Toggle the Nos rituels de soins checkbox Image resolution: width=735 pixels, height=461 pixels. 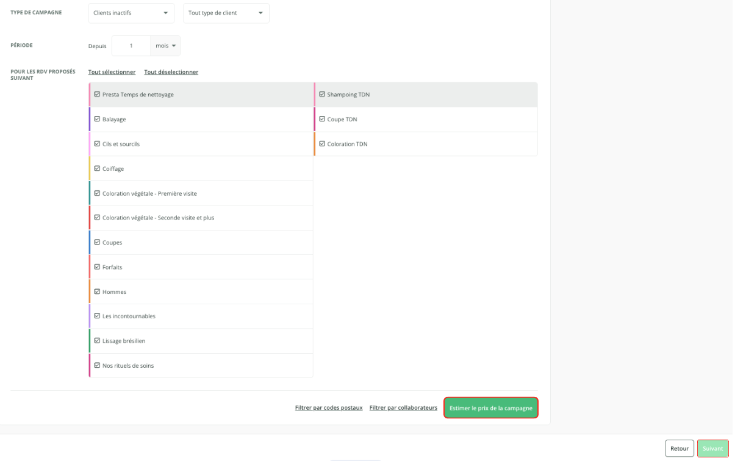tap(97, 365)
